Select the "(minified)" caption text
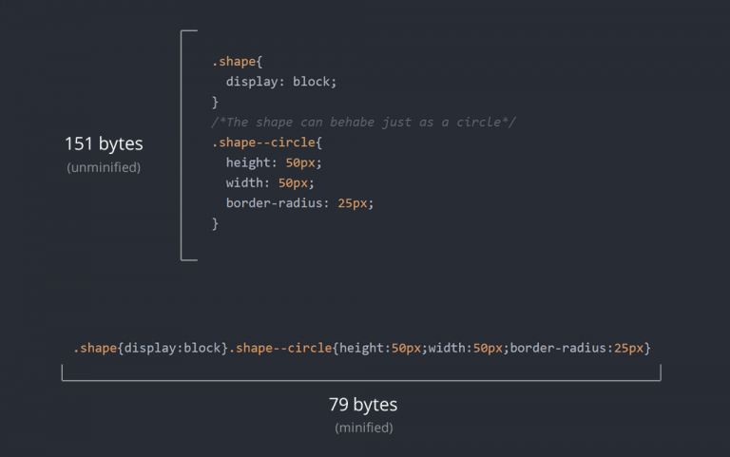The height and width of the screenshot is (457, 730). point(363,428)
